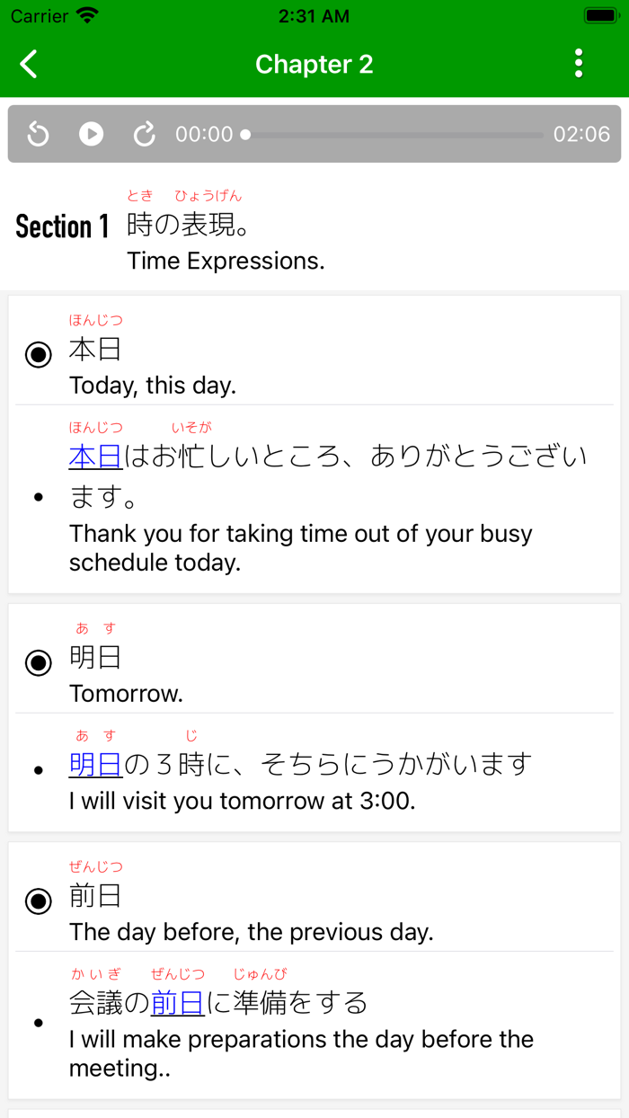Tap the bullet marker under the 明日 entry
Viewport: 629px width, 1118px height.
[x=38, y=770]
